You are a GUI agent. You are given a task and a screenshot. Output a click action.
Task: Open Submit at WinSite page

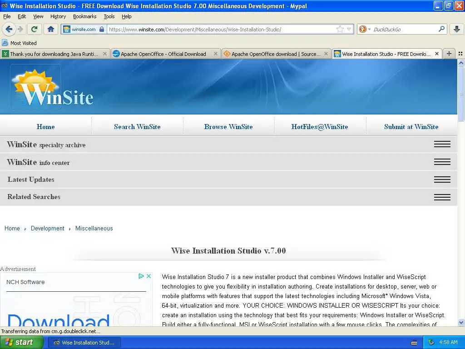coord(411,127)
